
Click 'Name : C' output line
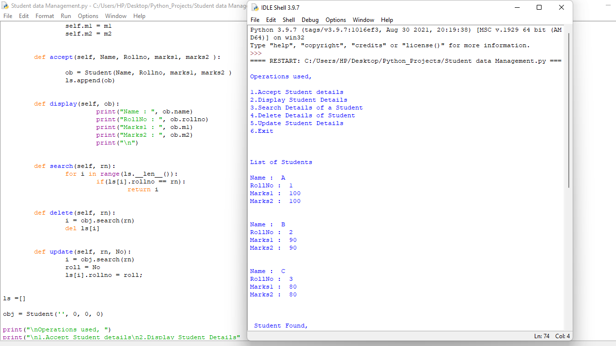[268, 271]
